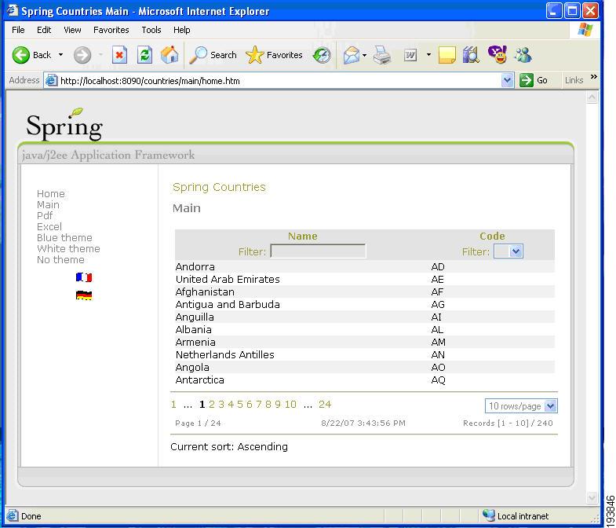
Task: Switch language using the German flag
Action: point(84,295)
